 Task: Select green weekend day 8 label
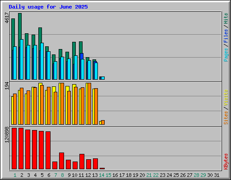(x=62, y=175)
